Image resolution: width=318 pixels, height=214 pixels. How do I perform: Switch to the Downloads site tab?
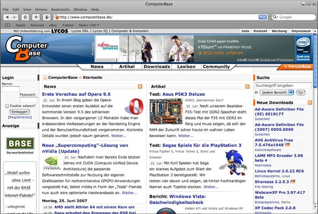tap(157, 67)
